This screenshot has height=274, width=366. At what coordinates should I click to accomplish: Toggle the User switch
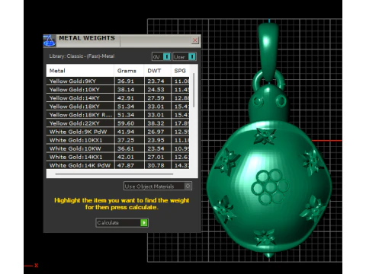point(185,56)
